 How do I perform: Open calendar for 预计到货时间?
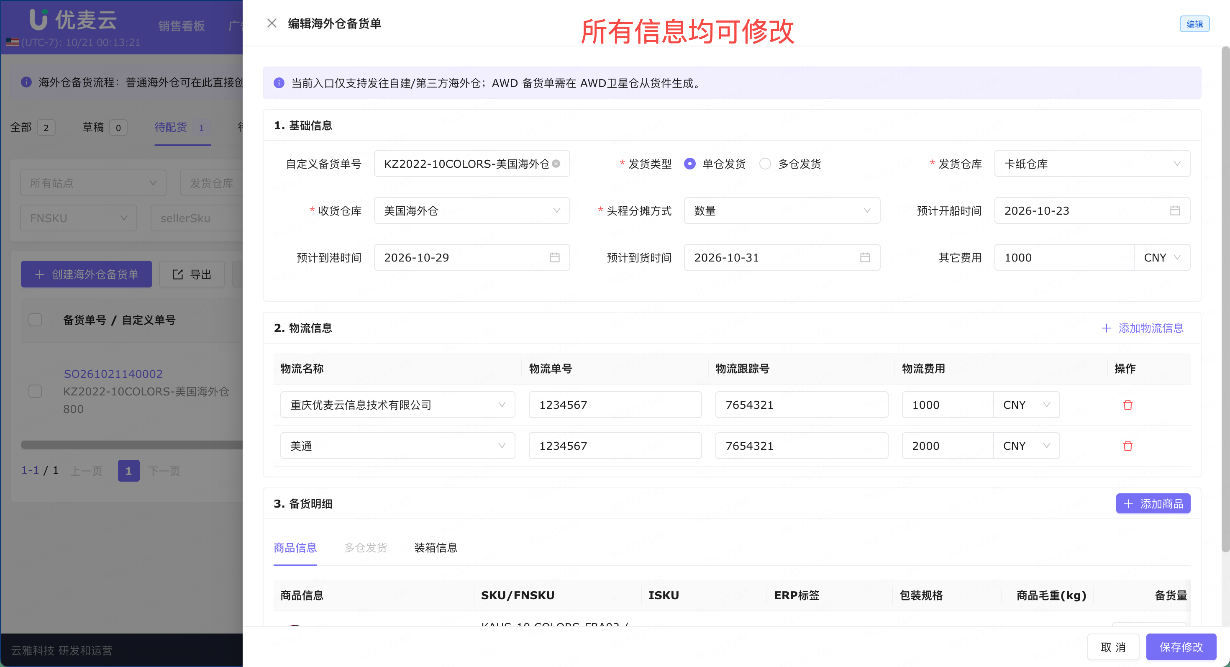(865, 258)
